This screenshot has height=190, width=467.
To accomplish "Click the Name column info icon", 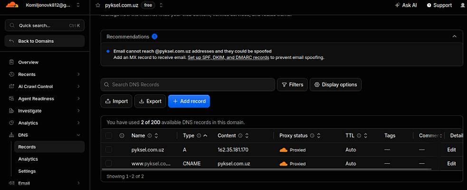I will [150, 135].
